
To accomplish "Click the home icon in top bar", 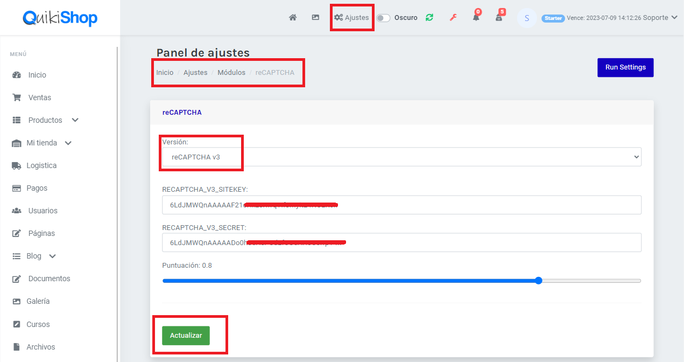I will 293,17.
